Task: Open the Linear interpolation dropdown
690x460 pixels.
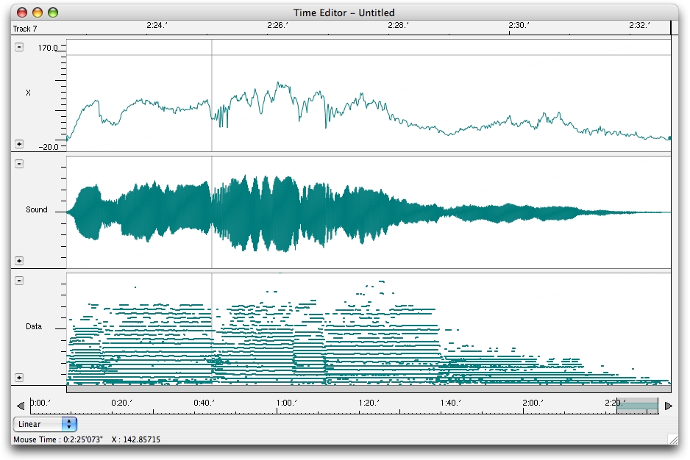Action: tap(46, 424)
